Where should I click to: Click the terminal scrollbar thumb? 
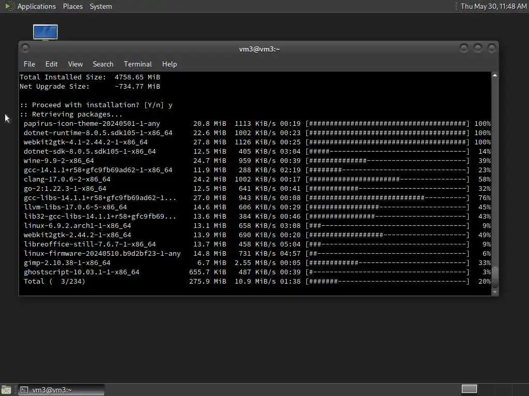click(x=494, y=277)
